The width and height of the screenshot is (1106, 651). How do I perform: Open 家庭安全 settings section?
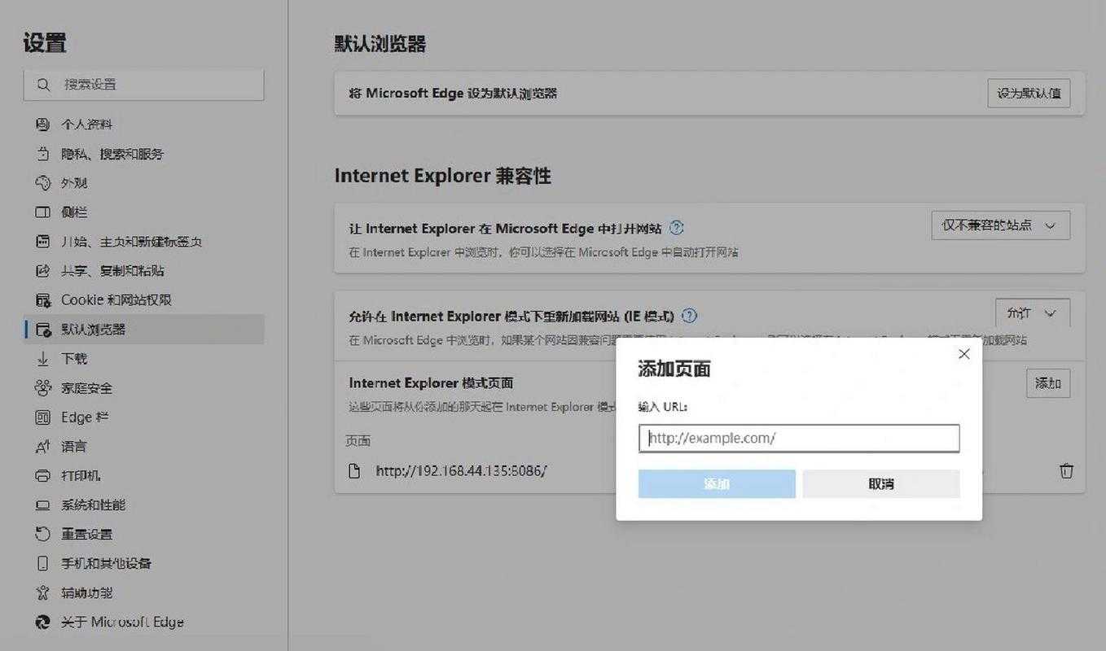pos(144,388)
